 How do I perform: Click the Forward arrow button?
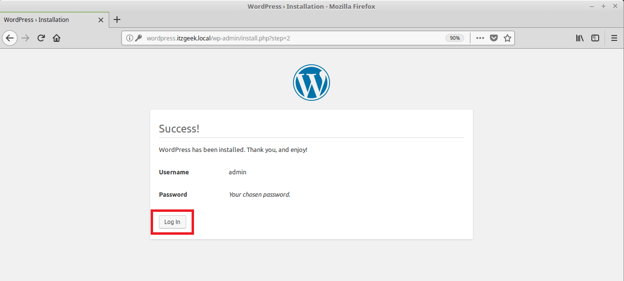point(26,38)
